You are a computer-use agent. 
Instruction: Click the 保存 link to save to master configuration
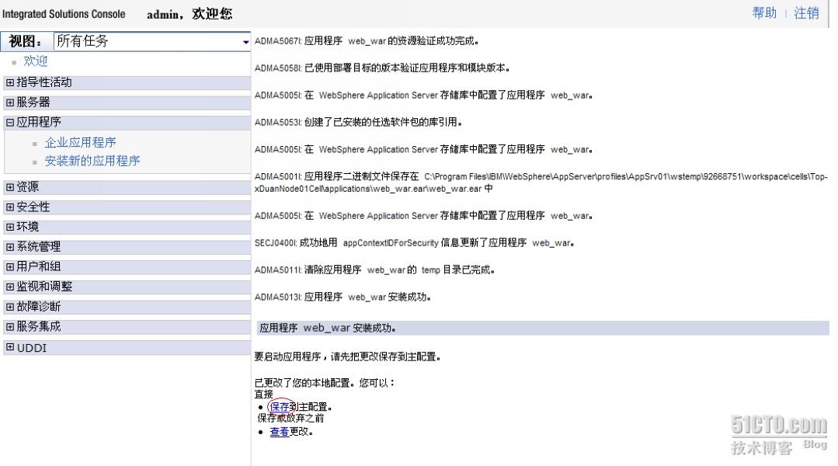click(278, 406)
